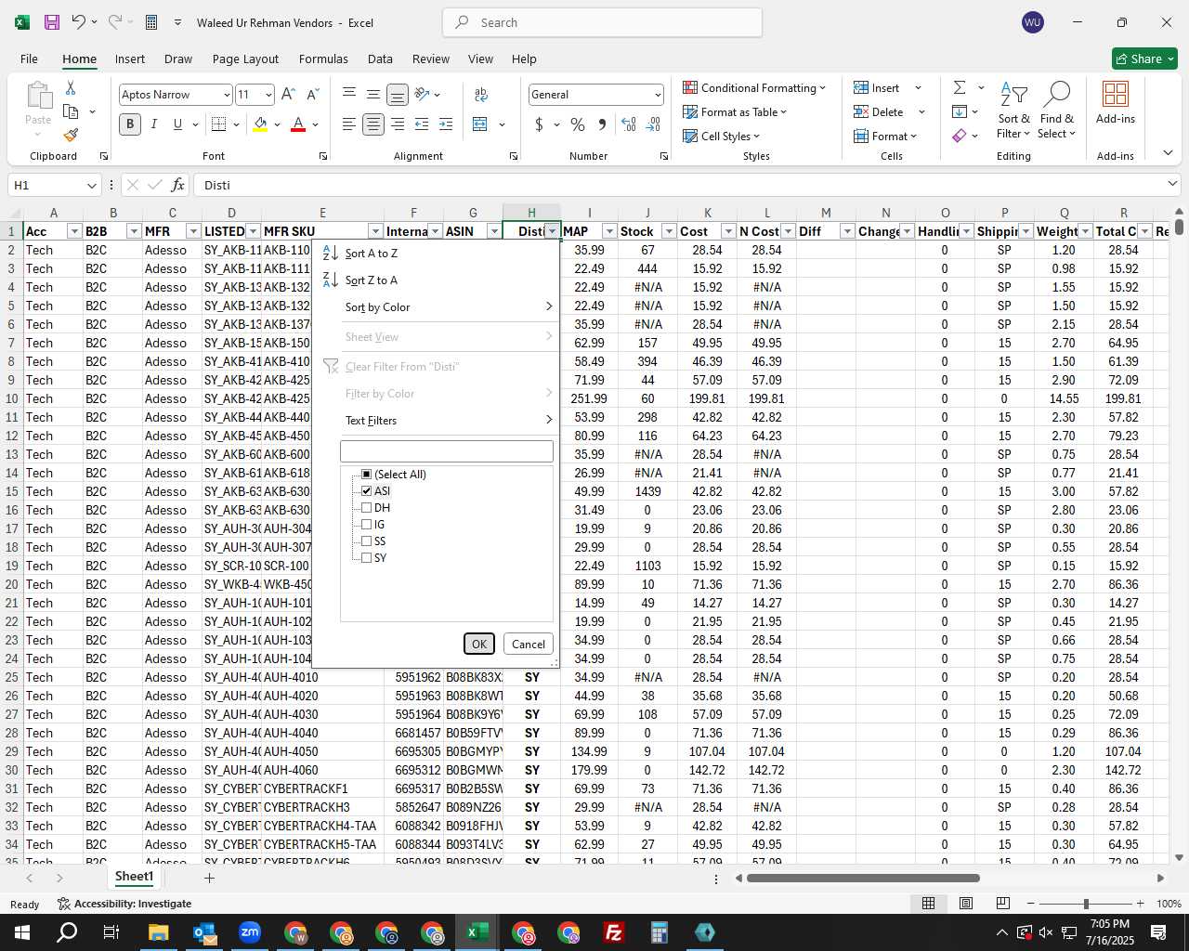Switch to Page Layout view icon
This screenshot has height=951, width=1189.
pyautogui.click(x=966, y=903)
